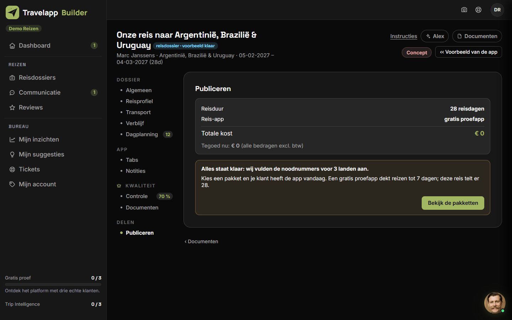Click the Travelapp Builder paper plane logo
This screenshot has width=512, height=320.
pyautogui.click(x=12, y=12)
